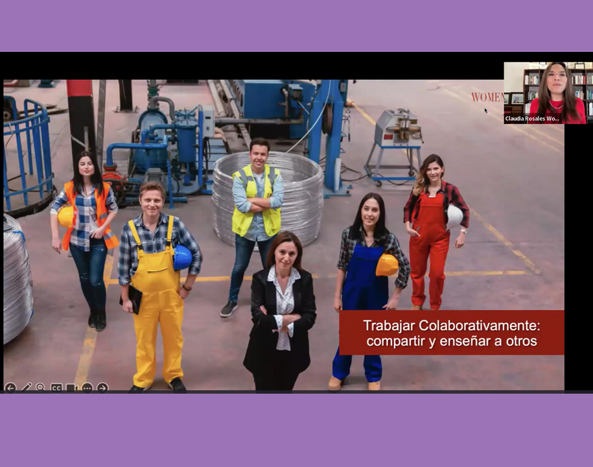Screen dimensions: 593x467
Task: Click the WOMEN logo on the slide
Action: click(487, 97)
